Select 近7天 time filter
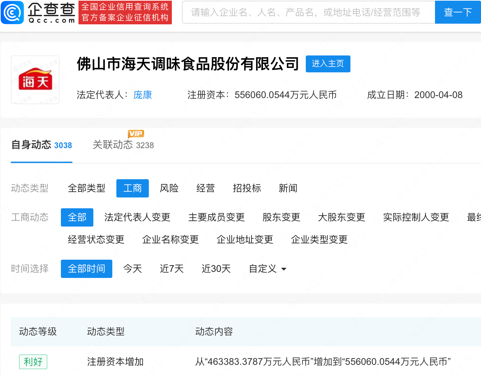The width and height of the screenshot is (481, 376). (171, 269)
